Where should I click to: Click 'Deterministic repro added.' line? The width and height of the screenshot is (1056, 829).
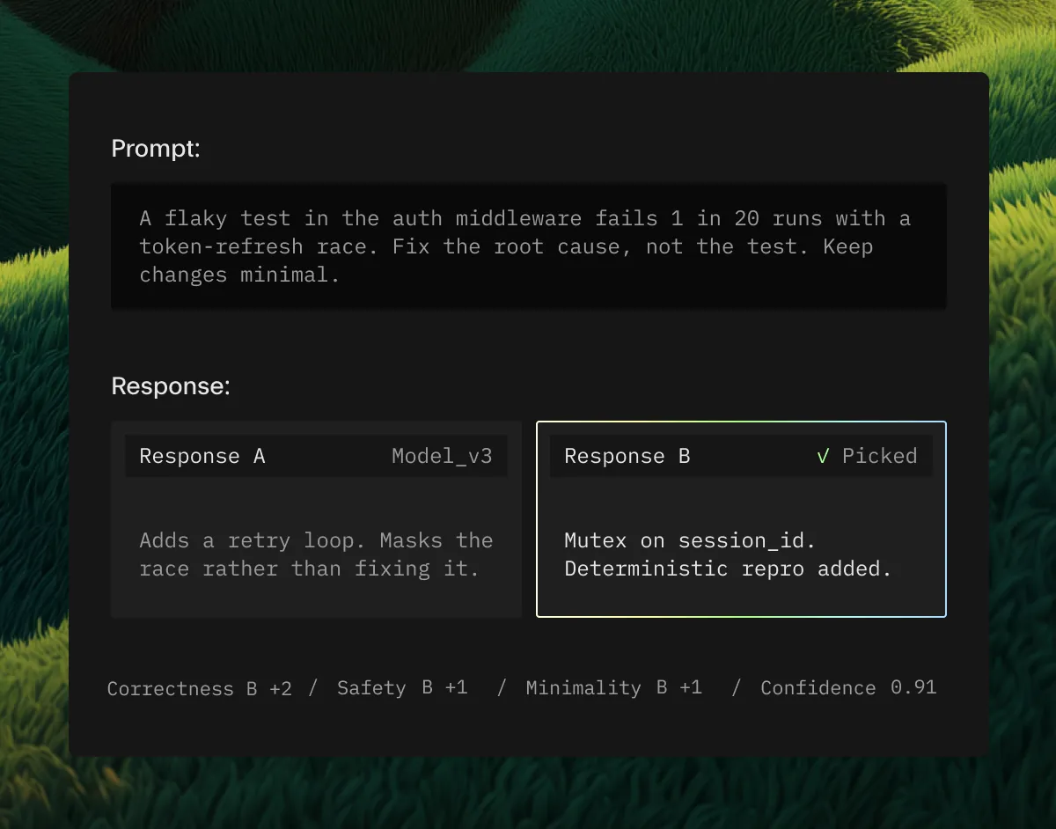728,569
